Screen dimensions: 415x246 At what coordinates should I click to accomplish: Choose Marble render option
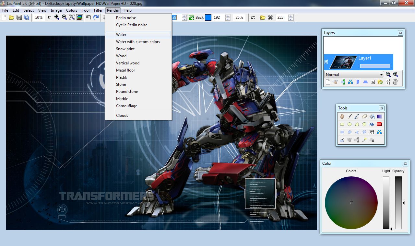click(138, 99)
